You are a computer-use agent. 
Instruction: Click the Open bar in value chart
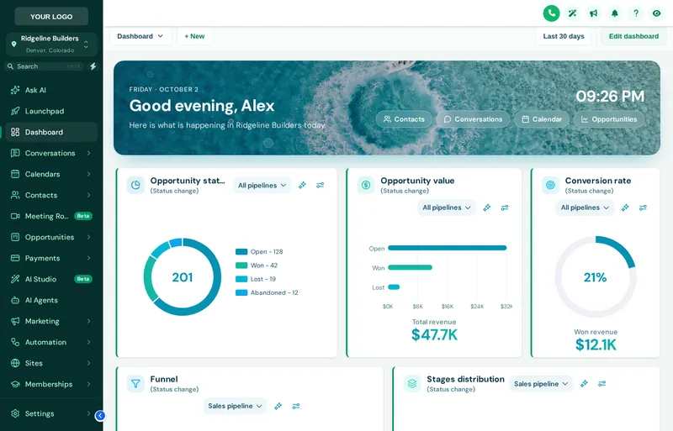coord(448,248)
